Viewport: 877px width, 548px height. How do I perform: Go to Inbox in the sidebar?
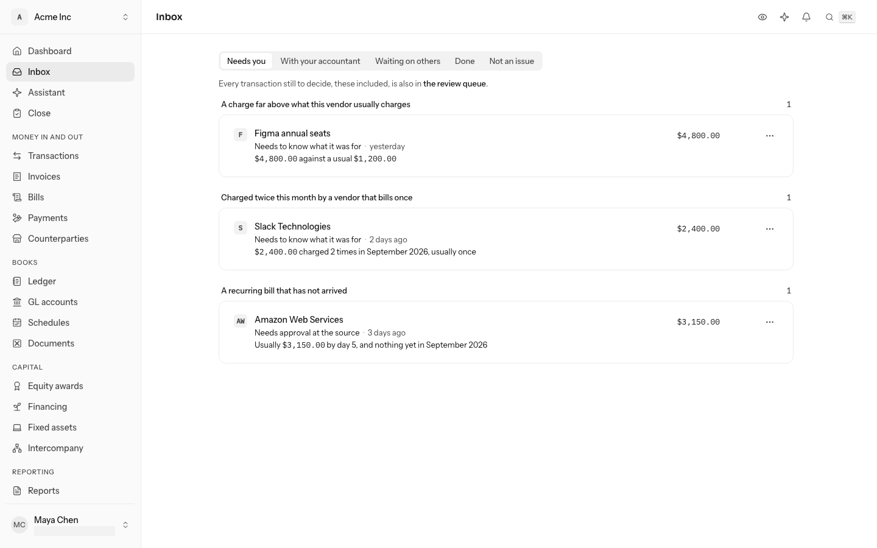click(71, 72)
